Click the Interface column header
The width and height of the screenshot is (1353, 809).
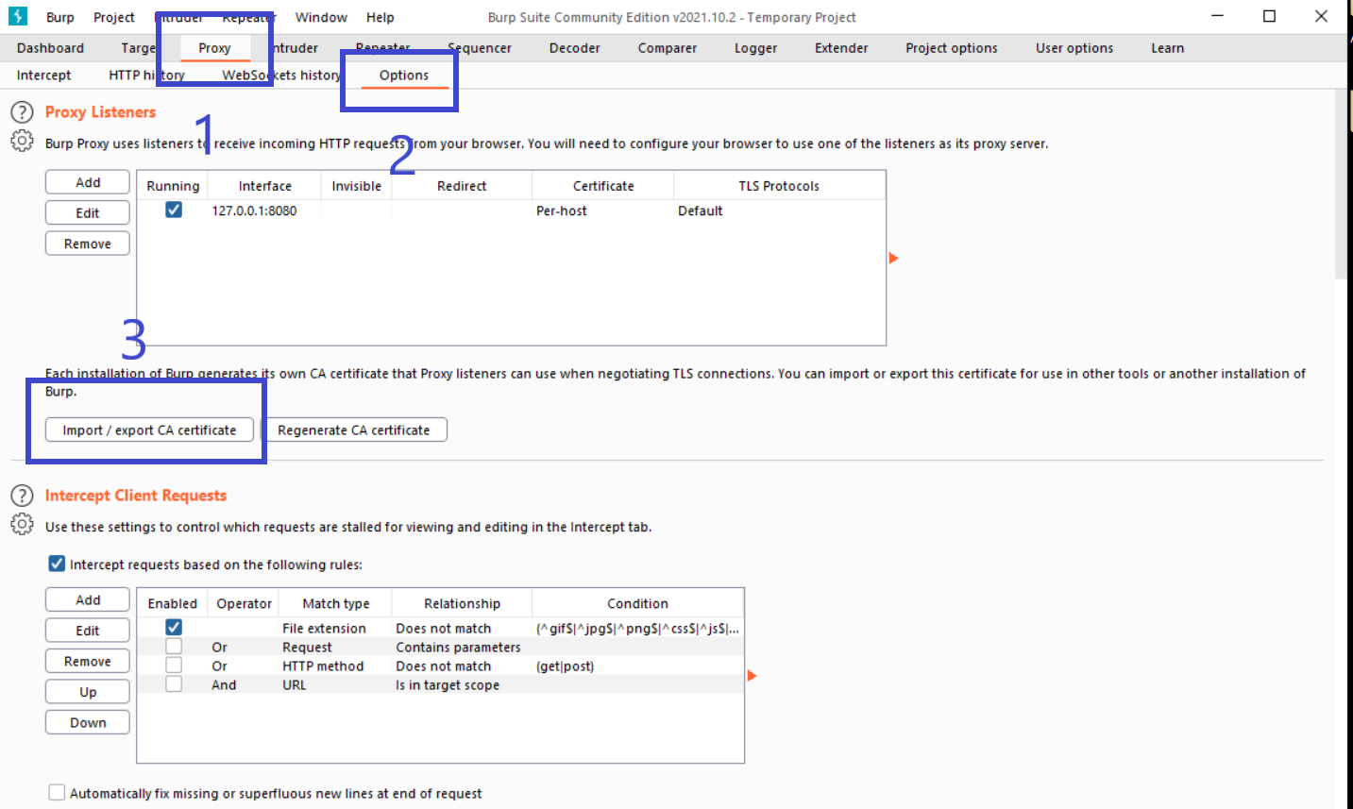[264, 186]
